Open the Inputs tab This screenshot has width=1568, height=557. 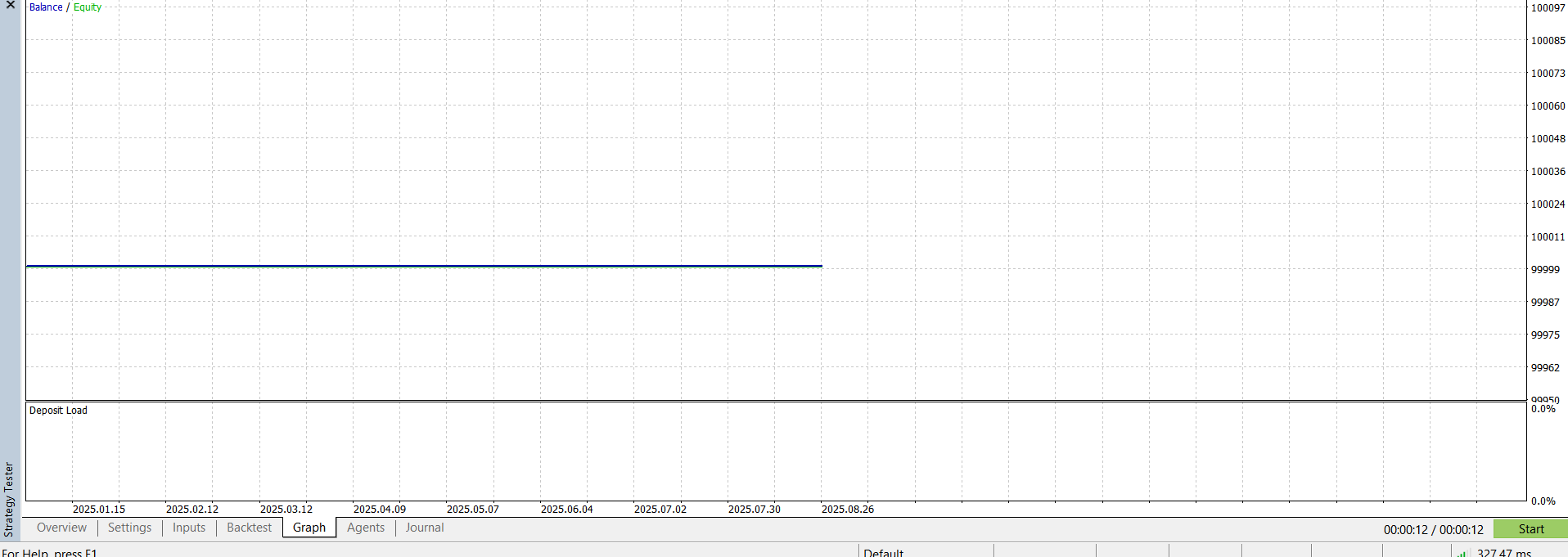tap(189, 528)
